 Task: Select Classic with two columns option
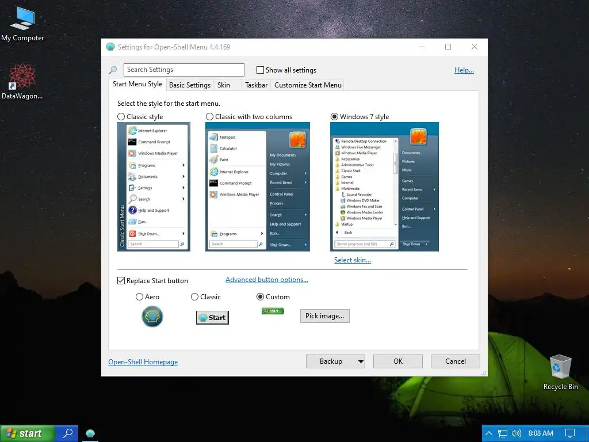pos(209,117)
